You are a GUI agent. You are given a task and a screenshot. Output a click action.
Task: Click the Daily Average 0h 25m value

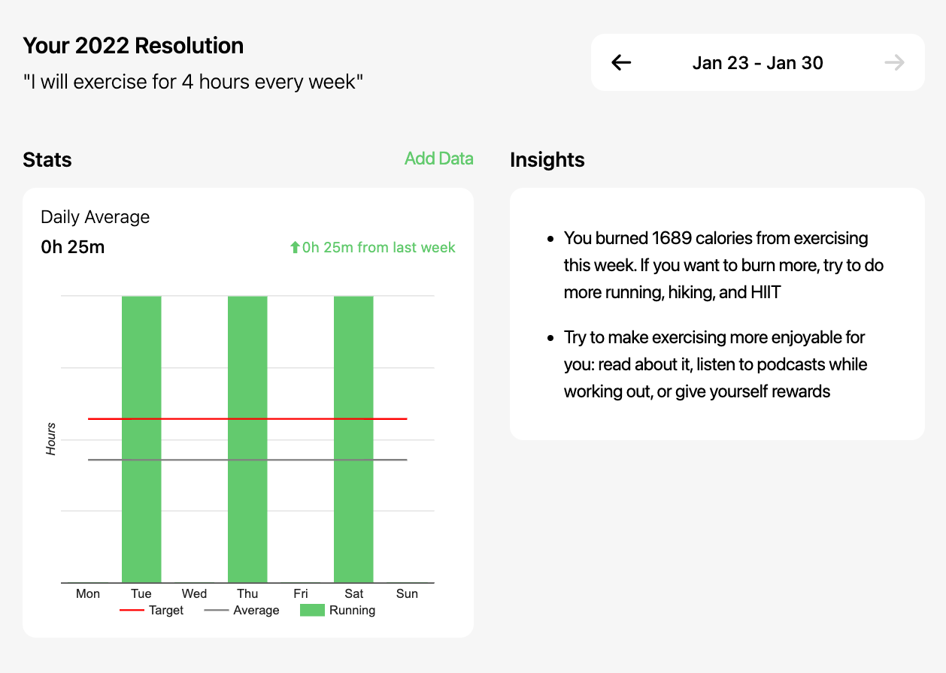click(x=73, y=246)
